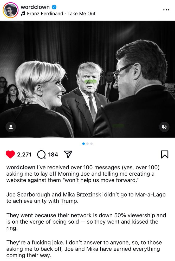175x261 pixels.
Task: Click the music note icon
Action: click(x=23, y=14)
